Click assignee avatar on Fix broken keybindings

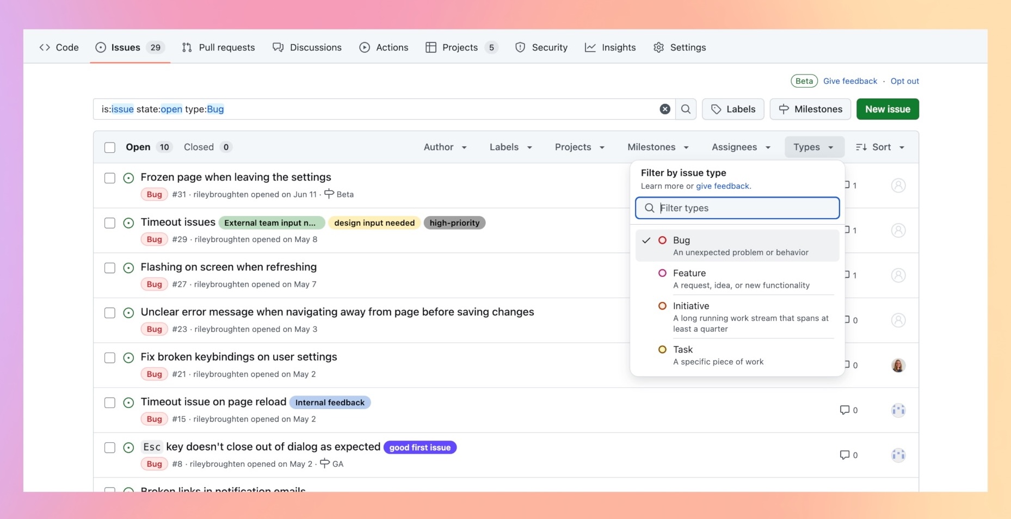pos(898,366)
